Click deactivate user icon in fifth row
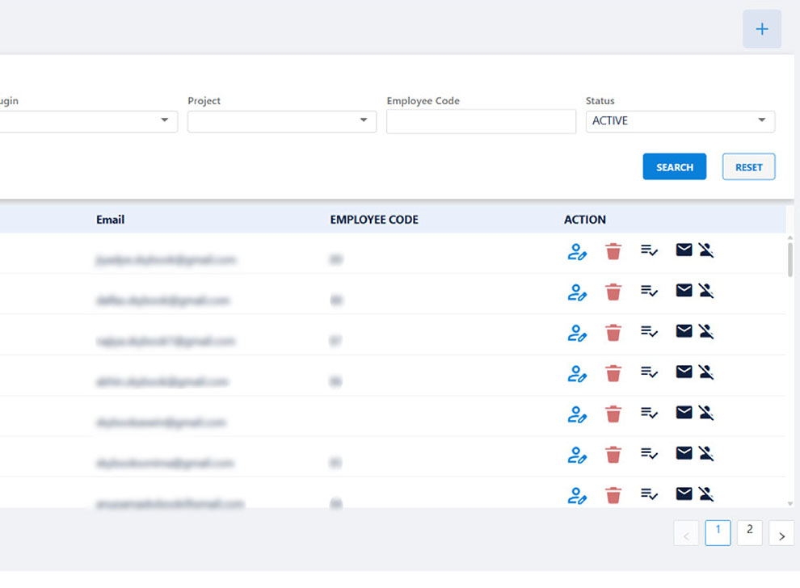The image size is (800, 588). tap(706, 413)
